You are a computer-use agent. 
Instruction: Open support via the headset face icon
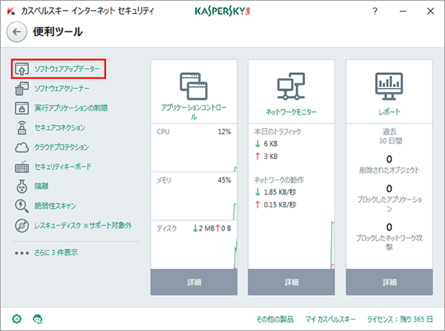(38, 319)
